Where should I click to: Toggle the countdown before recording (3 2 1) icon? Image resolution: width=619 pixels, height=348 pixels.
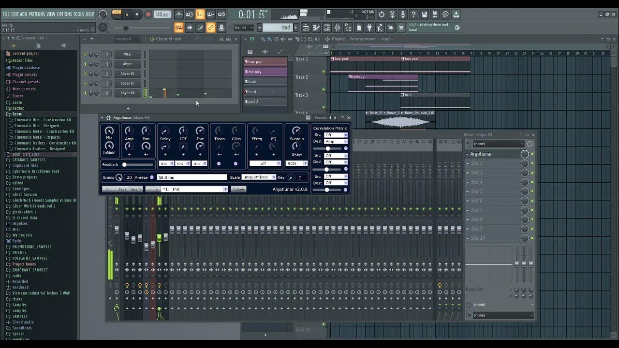coord(200,14)
